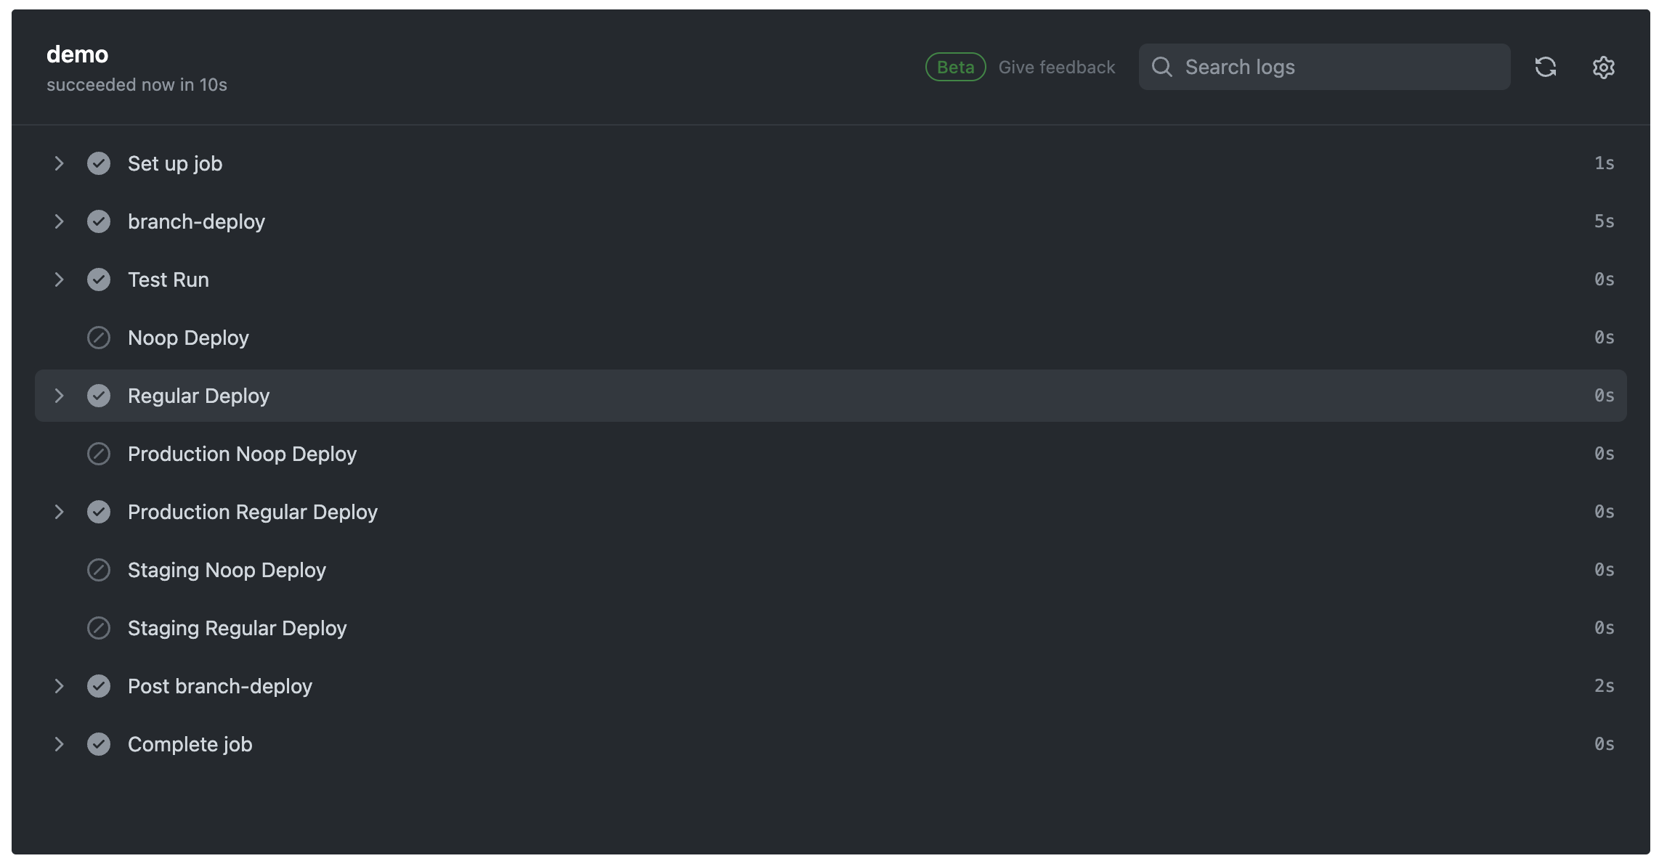Click the Beta badge

tap(956, 67)
